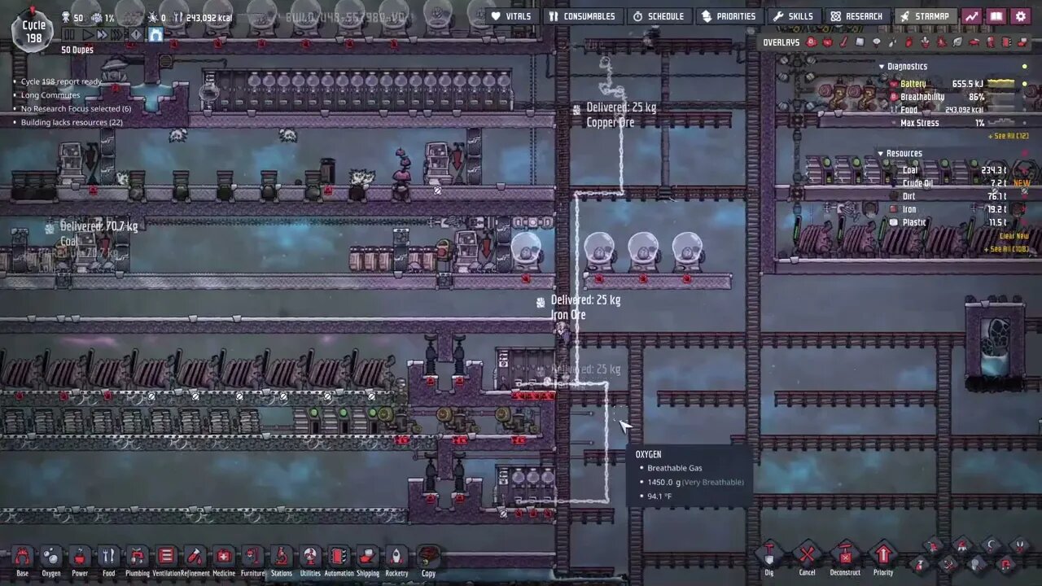Open the Furniture build category
The width and height of the screenshot is (1042, 586).
pyautogui.click(x=252, y=561)
